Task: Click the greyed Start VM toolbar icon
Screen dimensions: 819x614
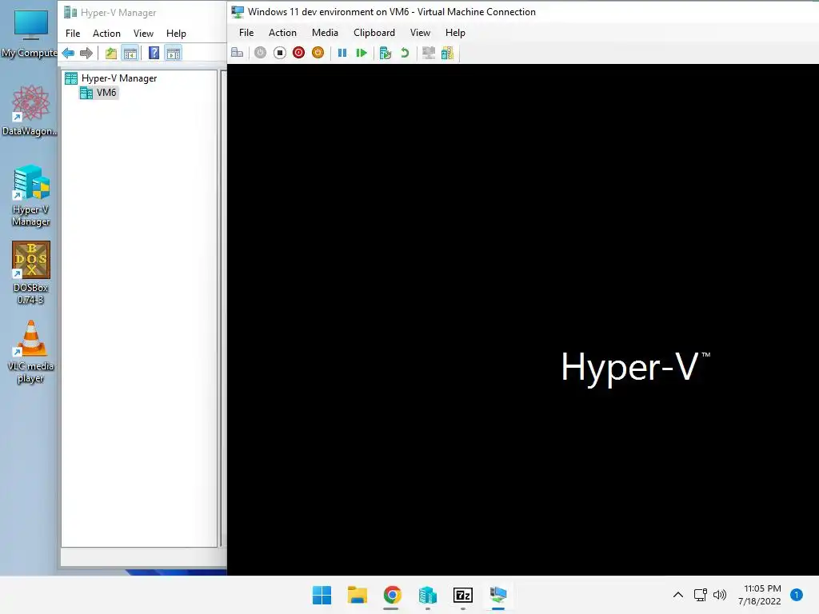Action: tap(260, 52)
